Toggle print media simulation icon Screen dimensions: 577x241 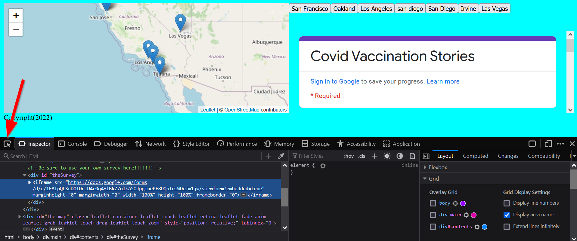[x=412, y=156]
